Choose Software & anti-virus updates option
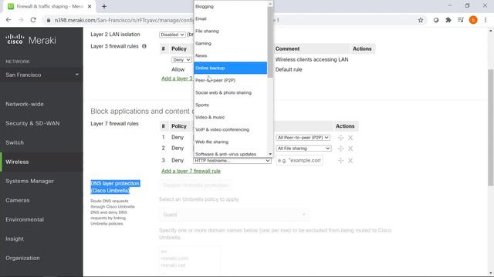Screen dimensions: 494x277 click(x=230, y=154)
